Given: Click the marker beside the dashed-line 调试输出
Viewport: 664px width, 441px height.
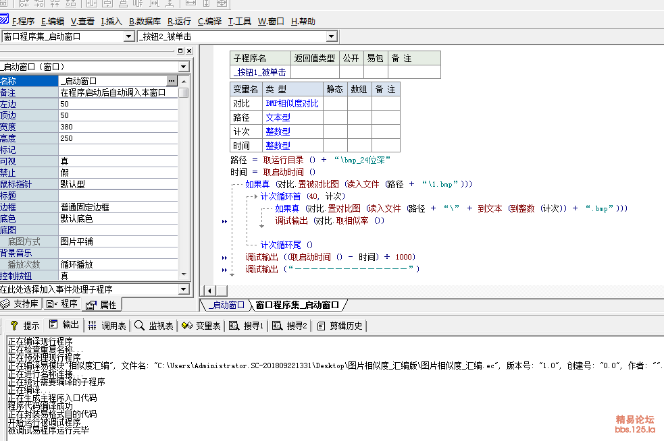Looking at the screenshot, I should (x=224, y=270).
